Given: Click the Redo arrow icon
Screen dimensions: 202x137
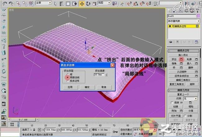Looking at the screenshot, I should 11,3.
